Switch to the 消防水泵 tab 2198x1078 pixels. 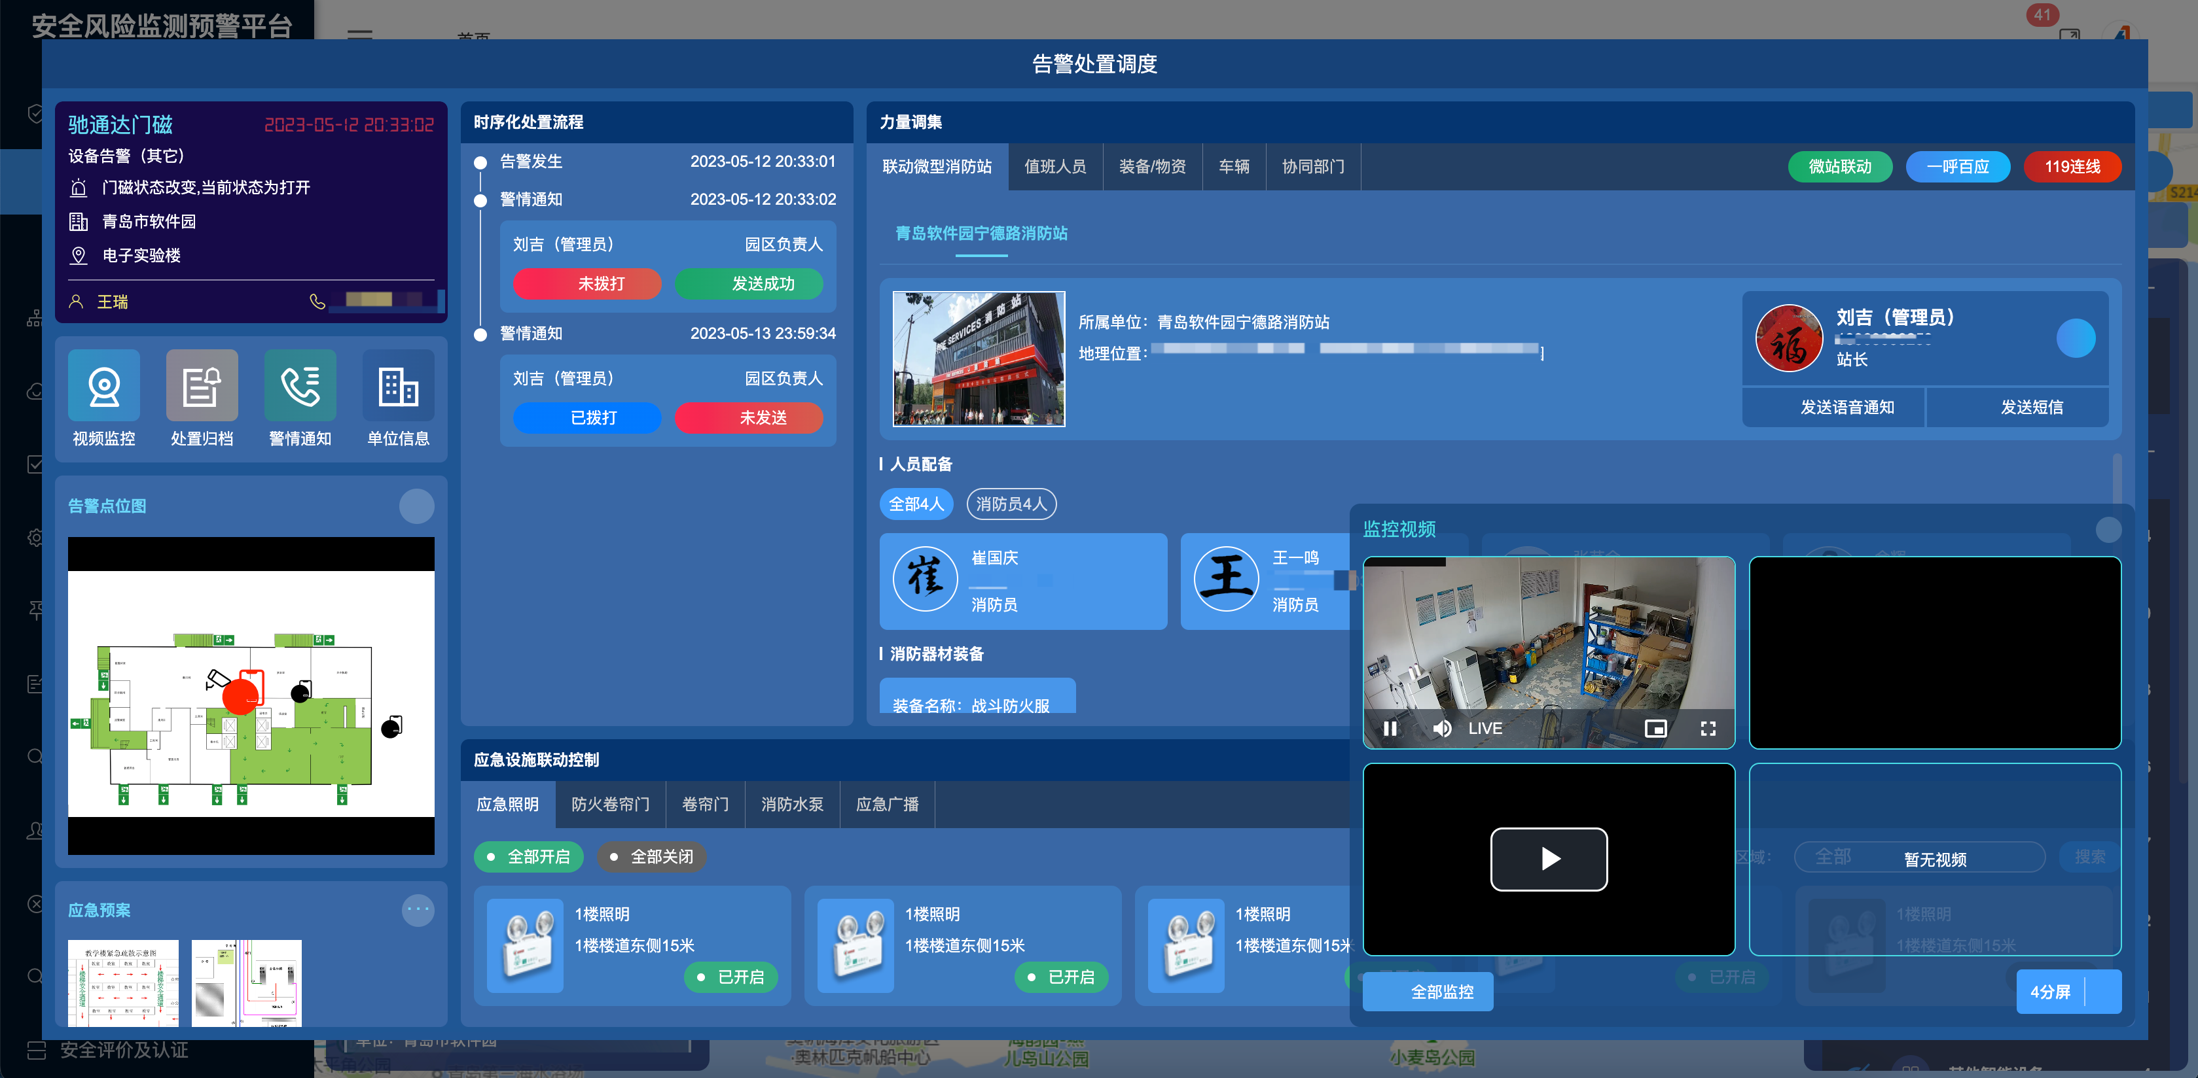click(792, 804)
